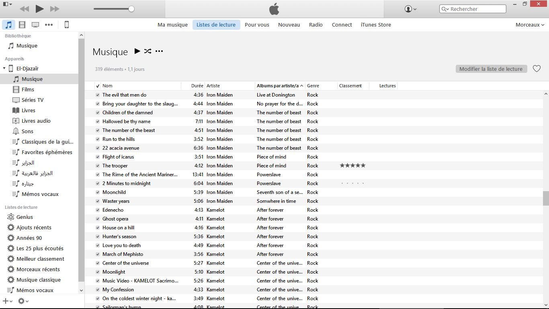Viewport: 549px width, 309px height.
Task: Go to the iTunes Store tab
Action: (x=376, y=25)
